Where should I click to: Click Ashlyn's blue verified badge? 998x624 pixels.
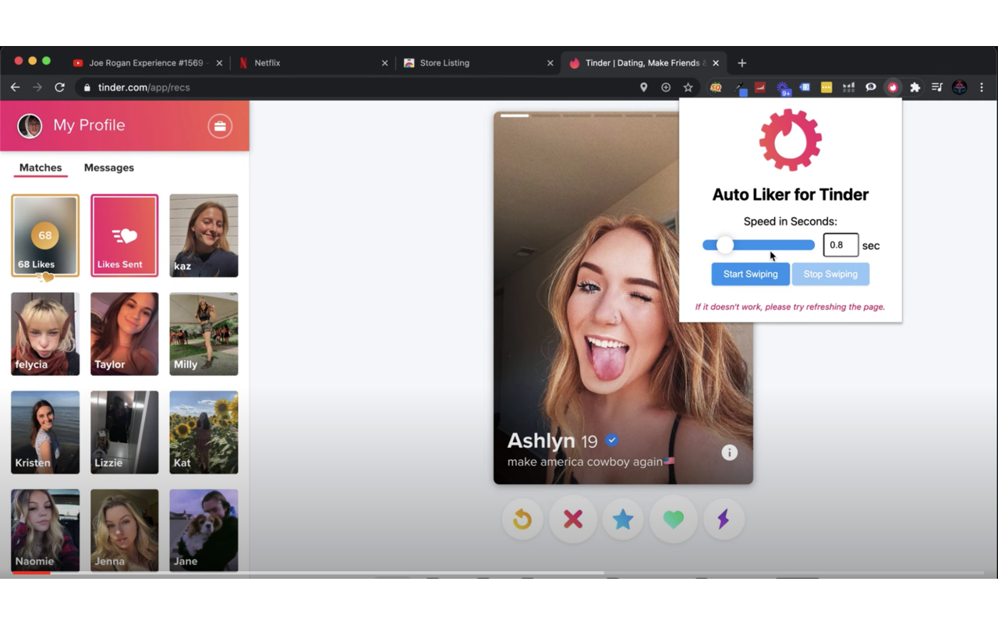[612, 441]
